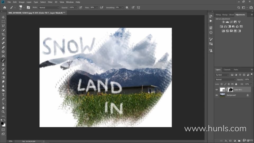The image size is (254, 143).
Task: Switch to the Paths tab
Action: (236, 70)
